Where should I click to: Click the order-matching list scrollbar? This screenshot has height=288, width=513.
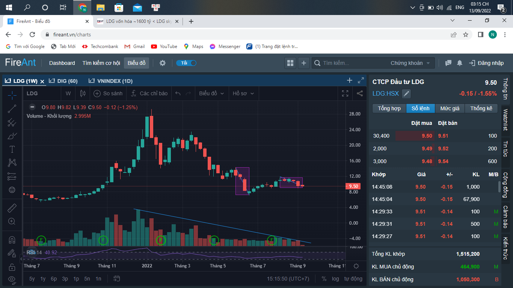[499, 186]
